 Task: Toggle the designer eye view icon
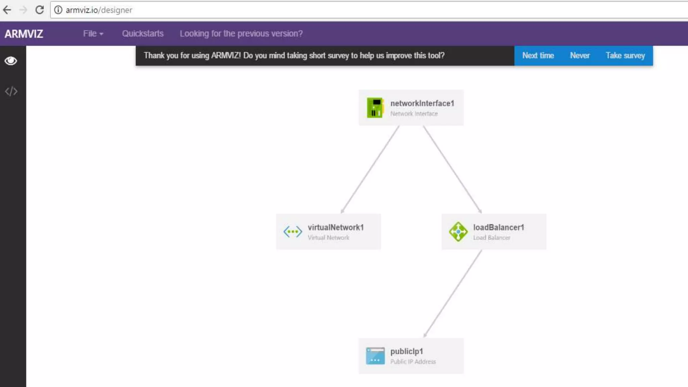(x=11, y=61)
